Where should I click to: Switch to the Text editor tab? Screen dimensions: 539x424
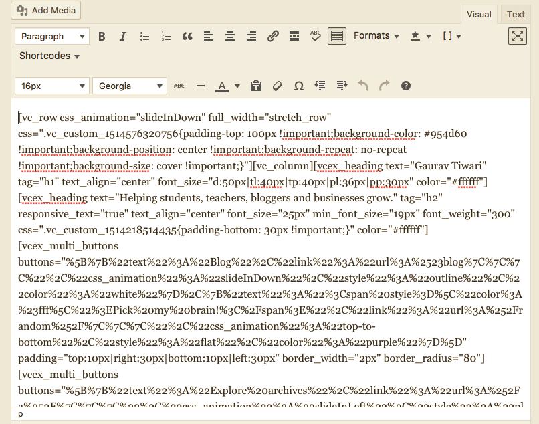click(516, 14)
